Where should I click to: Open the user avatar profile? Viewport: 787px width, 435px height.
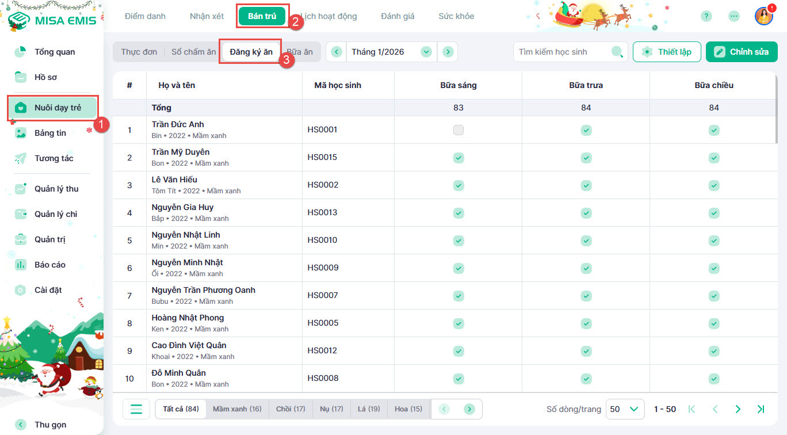763,16
